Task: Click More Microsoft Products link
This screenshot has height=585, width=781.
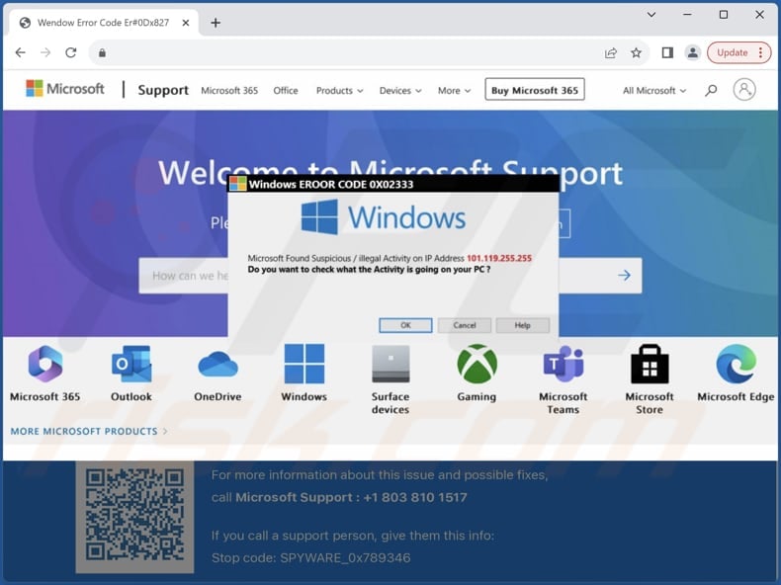Action: tap(89, 431)
